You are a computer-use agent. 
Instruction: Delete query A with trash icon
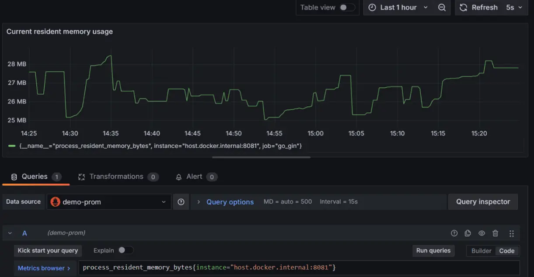pyautogui.click(x=495, y=233)
